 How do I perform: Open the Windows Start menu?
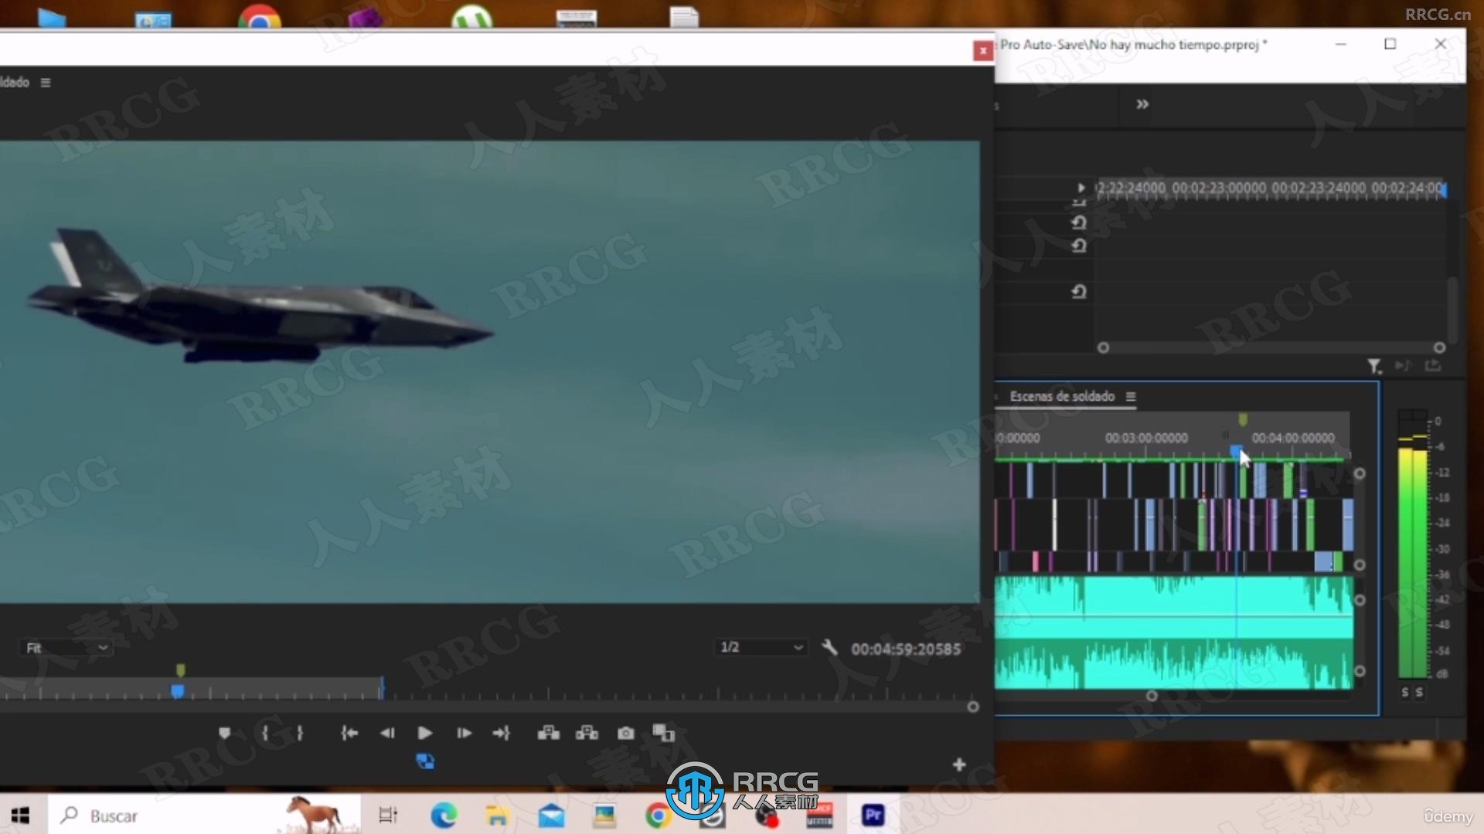click(21, 815)
